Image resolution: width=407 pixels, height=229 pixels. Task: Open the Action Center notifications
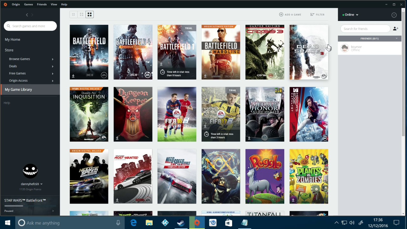396,223
